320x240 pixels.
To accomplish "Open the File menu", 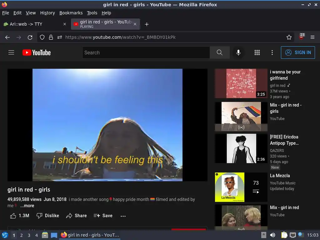I will [x=6, y=13].
